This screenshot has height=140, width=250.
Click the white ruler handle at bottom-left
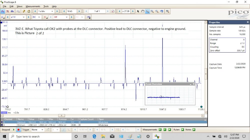(x=7, y=107)
